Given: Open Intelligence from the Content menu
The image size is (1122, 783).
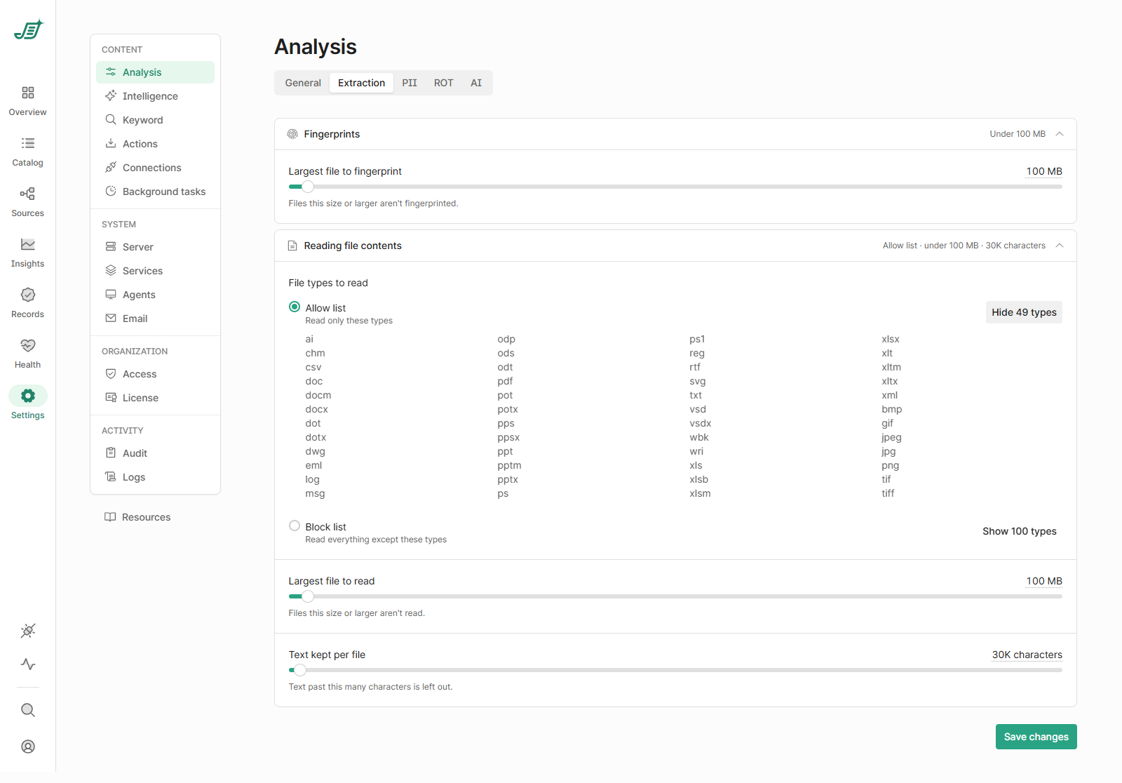Looking at the screenshot, I should click(155, 96).
